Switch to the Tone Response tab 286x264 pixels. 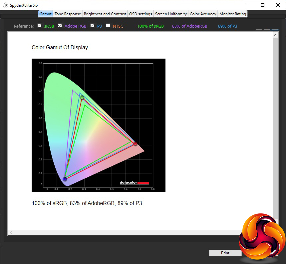[68, 14]
